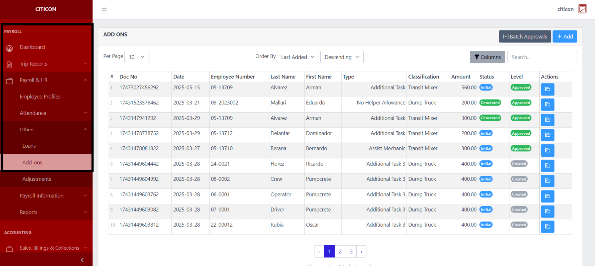Open the Last Added order dropdown
The height and width of the screenshot is (266, 595).
tap(297, 57)
